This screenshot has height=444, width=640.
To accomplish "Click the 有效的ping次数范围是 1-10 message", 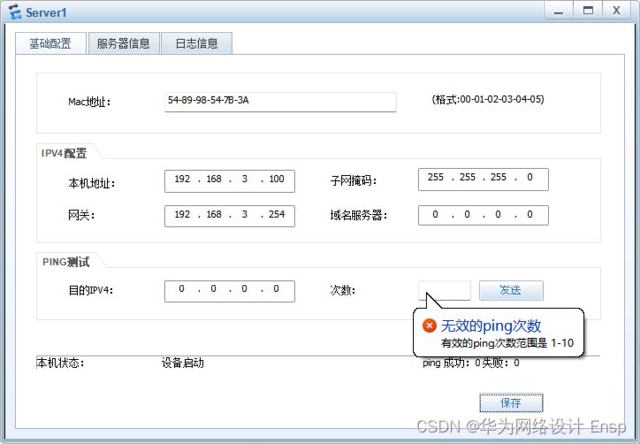I will 507,343.
